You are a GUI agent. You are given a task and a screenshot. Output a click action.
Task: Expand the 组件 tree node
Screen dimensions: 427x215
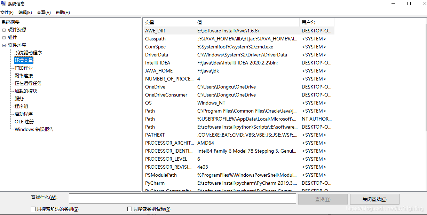tap(4, 38)
